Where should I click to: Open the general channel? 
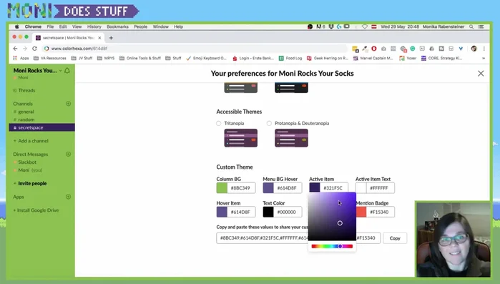tap(26, 112)
